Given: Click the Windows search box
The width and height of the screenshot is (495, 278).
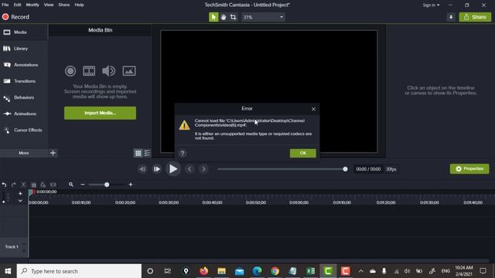Looking at the screenshot, I should click(x=79, y=271).
